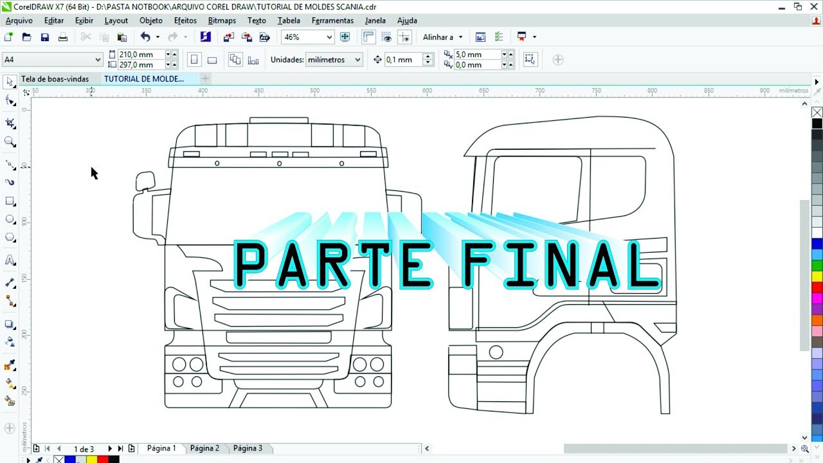This screenshot has width=823, height=463.
Task: Click the Paste clipboard icon
Action: 122,37
